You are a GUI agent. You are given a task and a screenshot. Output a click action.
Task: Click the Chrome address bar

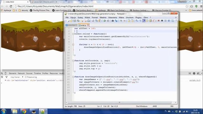click(100, 6)
